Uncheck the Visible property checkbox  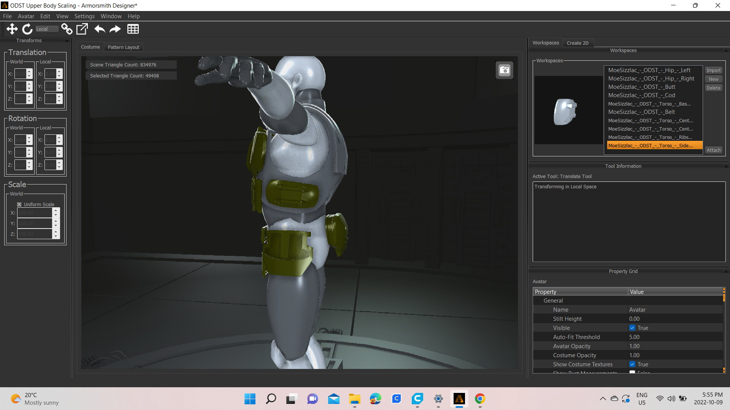click(632, 328)
